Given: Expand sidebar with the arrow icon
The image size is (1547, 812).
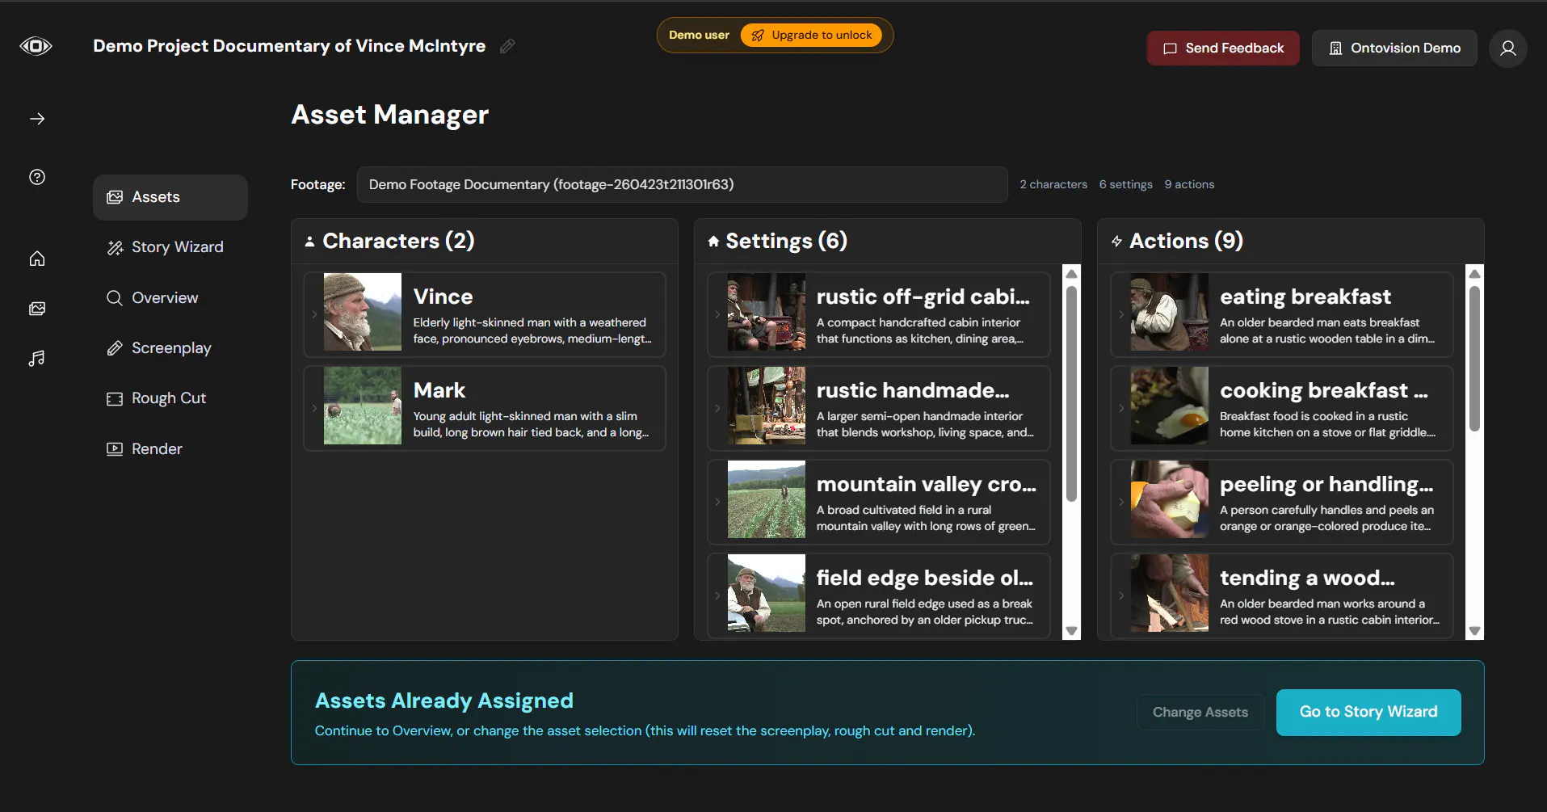Looking at the screenshot, I should (x=37, y=119).
